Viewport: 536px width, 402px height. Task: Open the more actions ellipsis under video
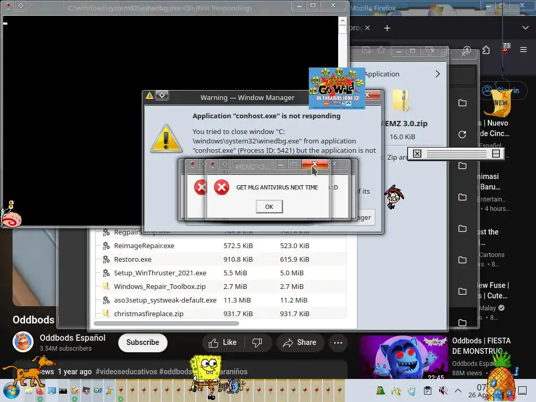click(x=338, y=342)
